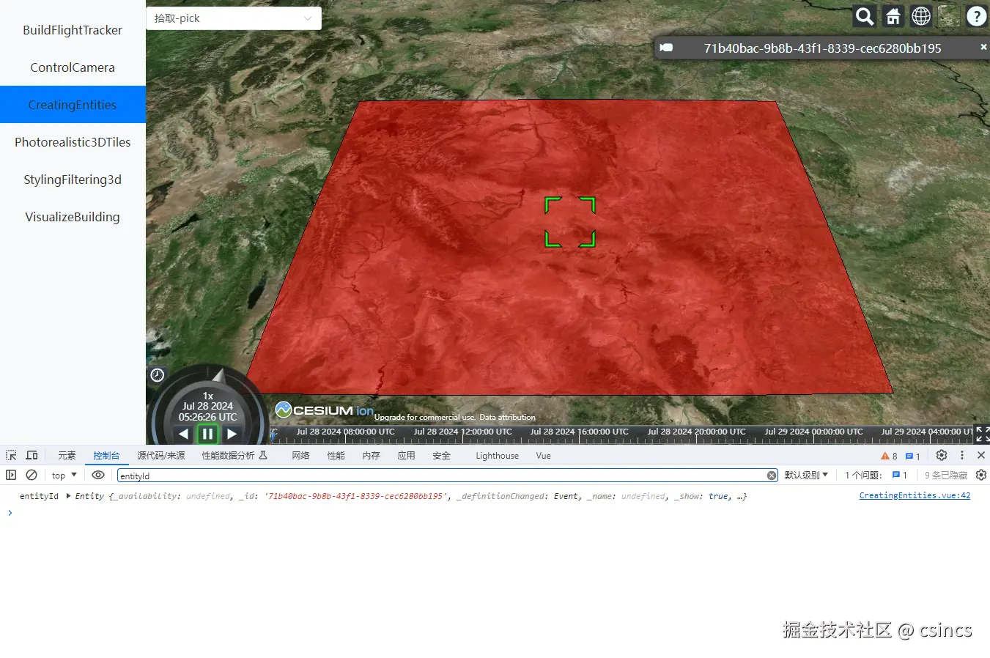This screenshot has width=990, height=658.
Task: Focus camera on the selected entity
Action: pos(666,48)
